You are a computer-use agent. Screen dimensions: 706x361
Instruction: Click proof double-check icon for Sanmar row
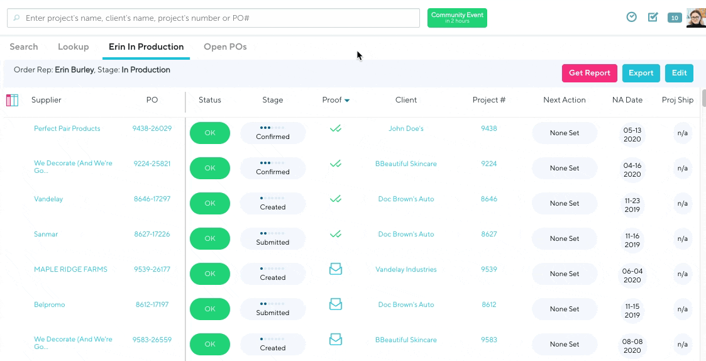pos(336,234)
